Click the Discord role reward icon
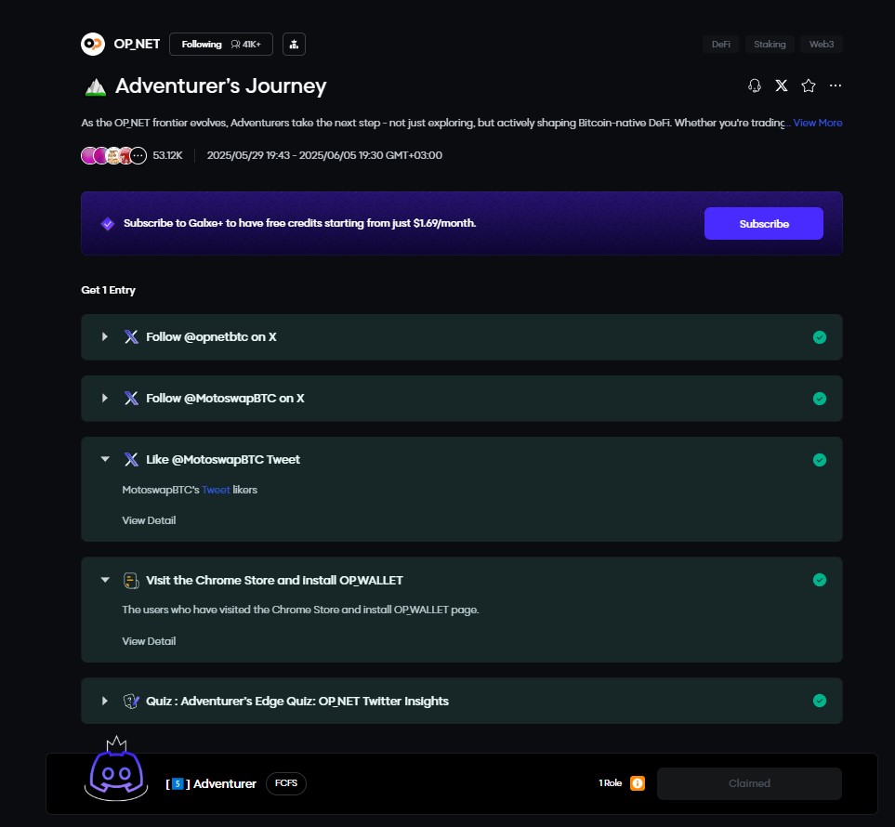 click(114, 769)
